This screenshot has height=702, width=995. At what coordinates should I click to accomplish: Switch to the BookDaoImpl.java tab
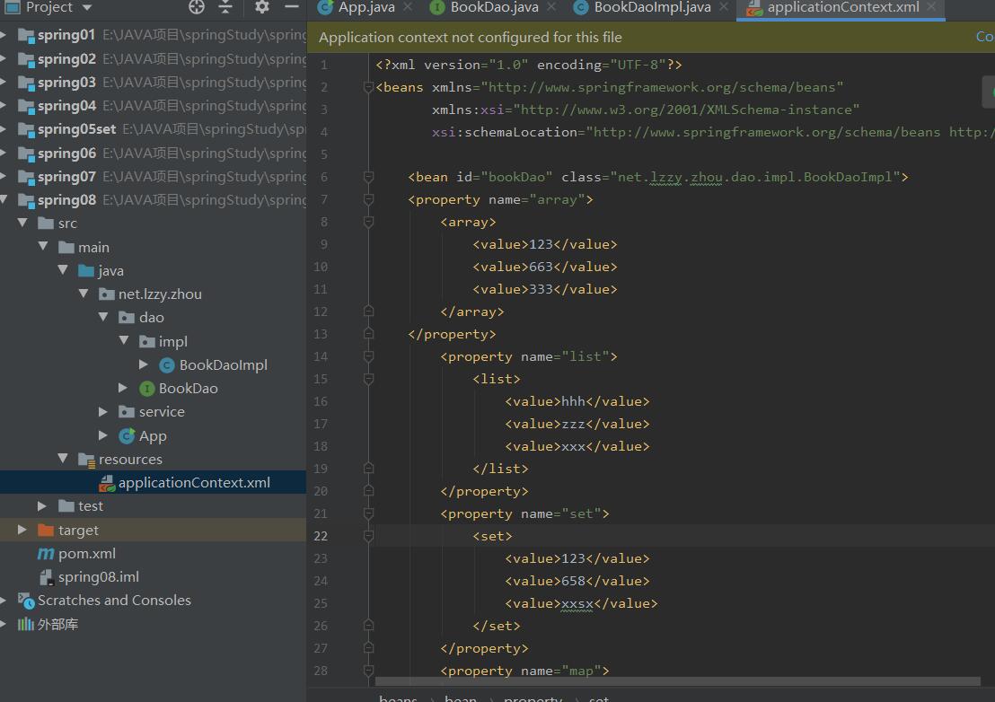[x=651, y=7]
